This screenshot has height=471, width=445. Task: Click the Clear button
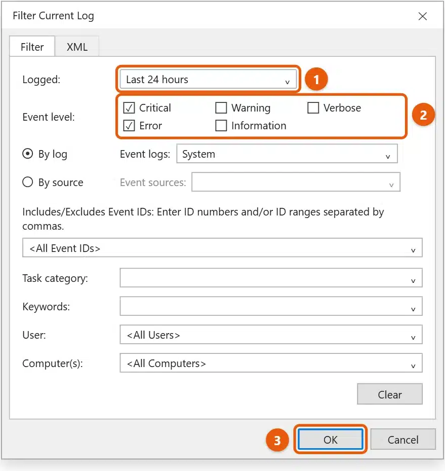pyautogui.click(x=389, y=394)
